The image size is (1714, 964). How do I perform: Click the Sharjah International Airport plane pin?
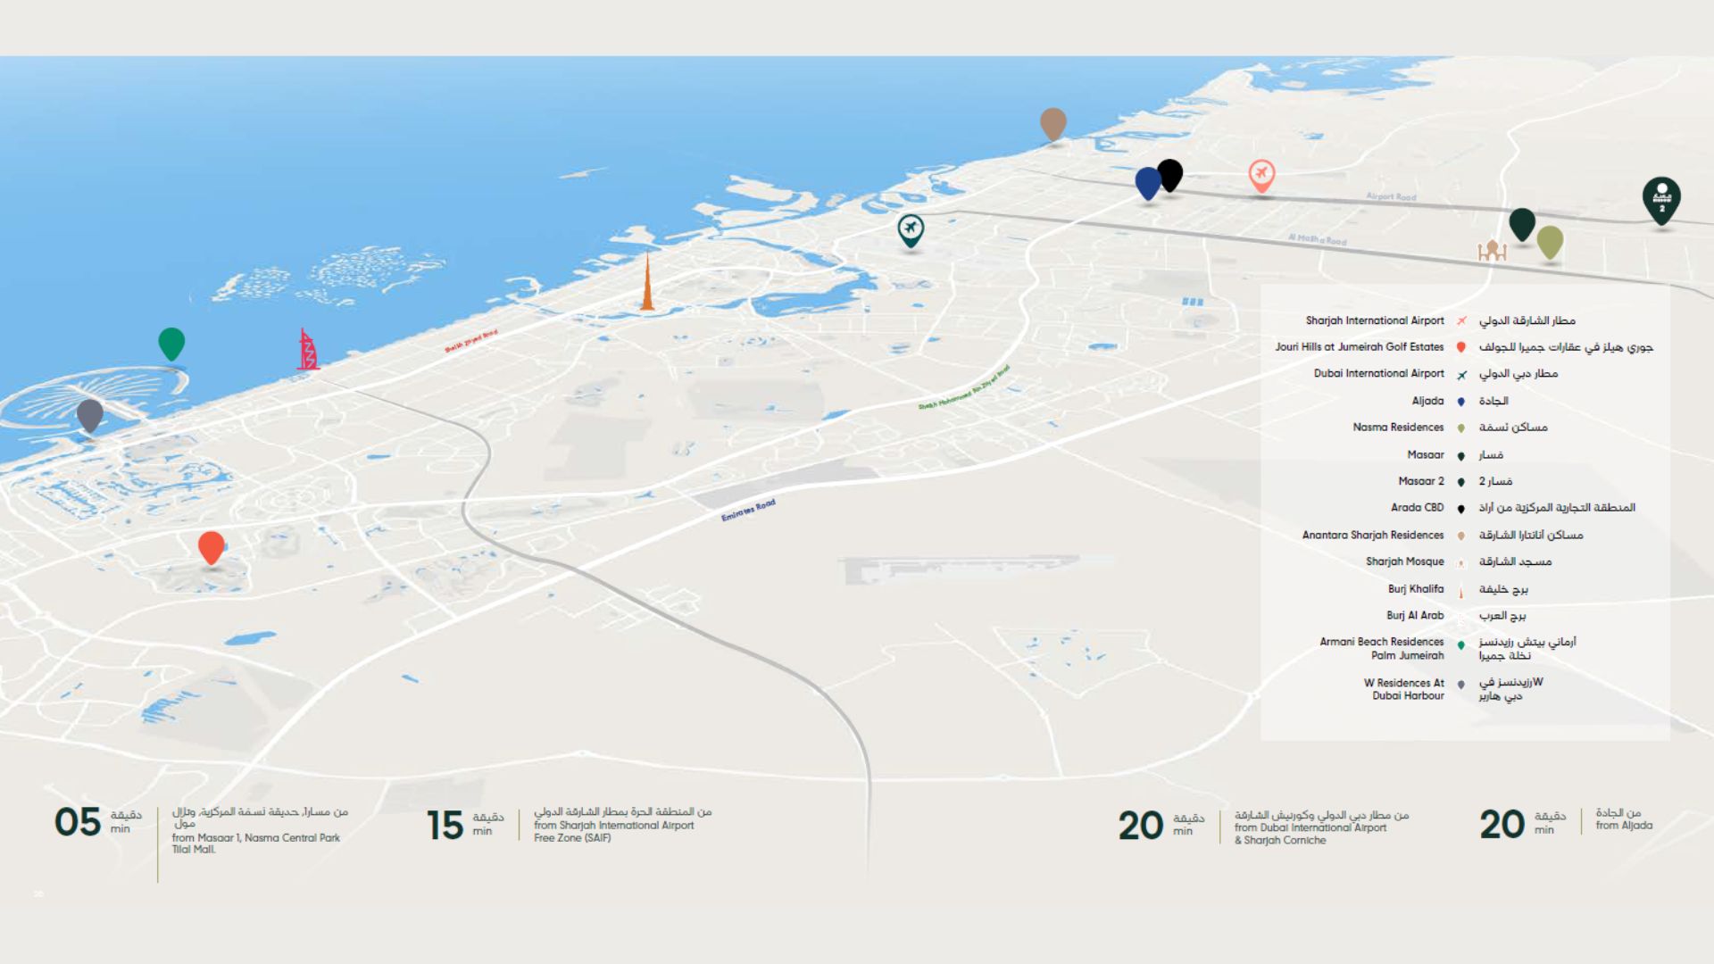[x=1261, y=174]
